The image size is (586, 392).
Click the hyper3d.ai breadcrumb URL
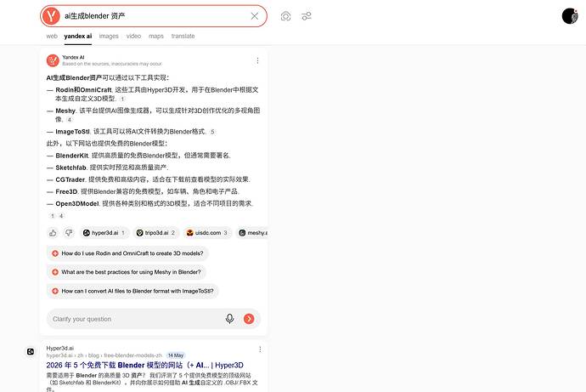[x=104, y=355]
